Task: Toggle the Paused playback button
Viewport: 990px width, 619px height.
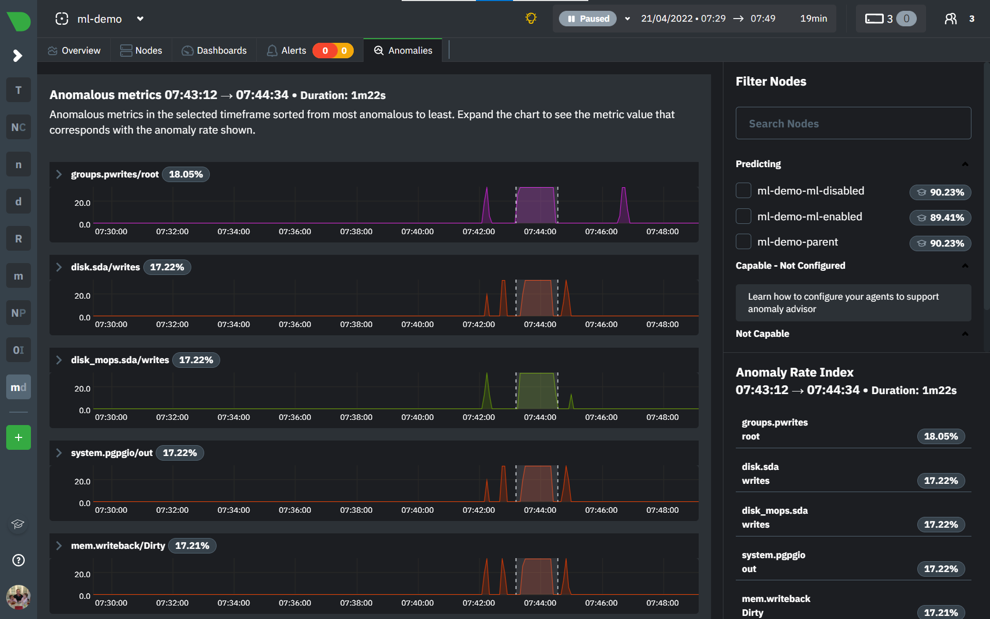Action: (588, 19)
